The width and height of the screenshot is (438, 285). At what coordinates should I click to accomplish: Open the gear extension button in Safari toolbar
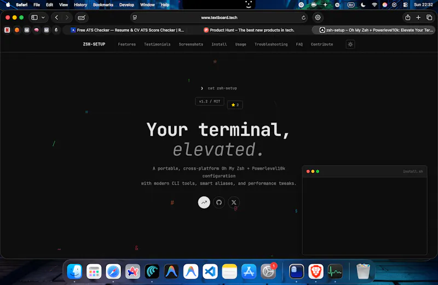click(x=318, y=18)
